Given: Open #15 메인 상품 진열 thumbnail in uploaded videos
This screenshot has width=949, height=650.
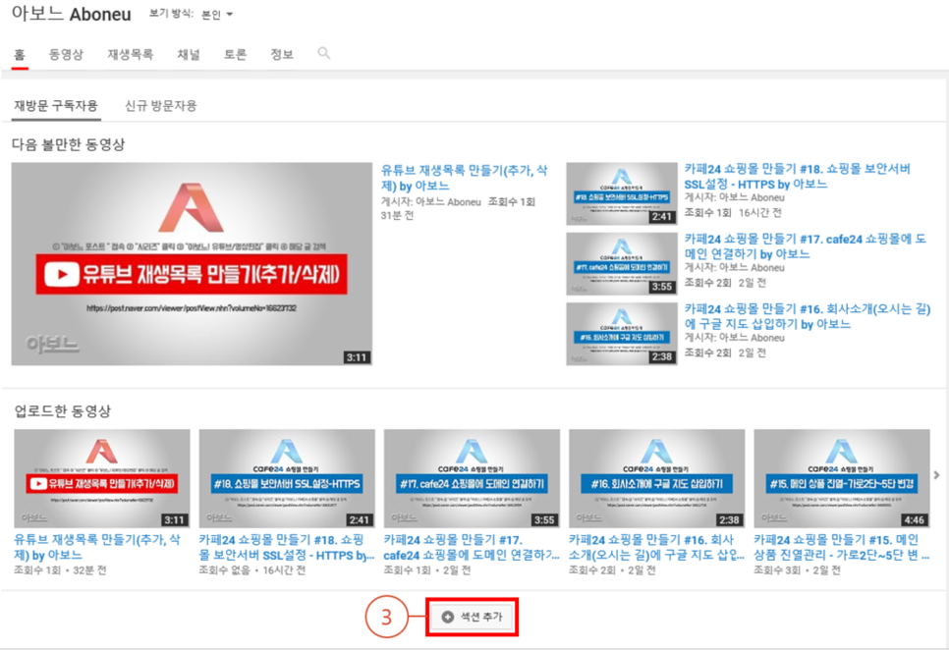Looking at the screenshot, I should click(842, 478).
